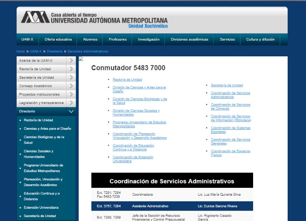Viewport: 306px width, 221px height.
Task: Expand the Proyectos institucionales arrow
Action: pyautogui.click(x=71, y=94)
